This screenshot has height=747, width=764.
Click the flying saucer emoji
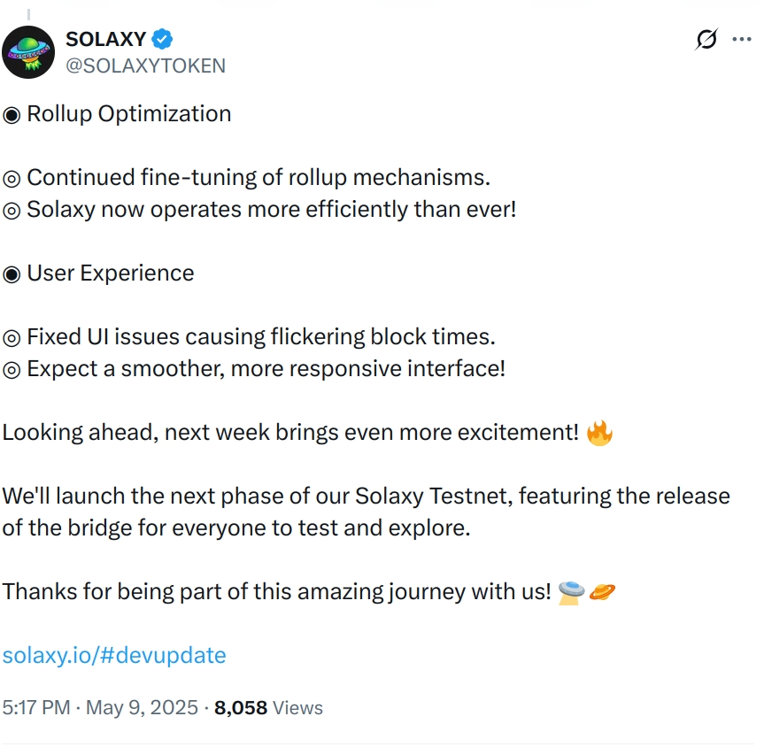570,591
